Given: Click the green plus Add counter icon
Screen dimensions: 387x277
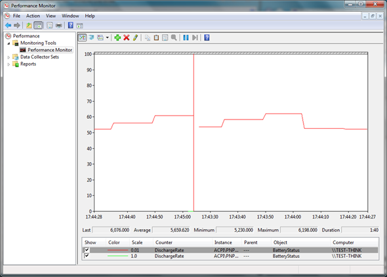Looking at the screenshot, I should coord(117,37).
